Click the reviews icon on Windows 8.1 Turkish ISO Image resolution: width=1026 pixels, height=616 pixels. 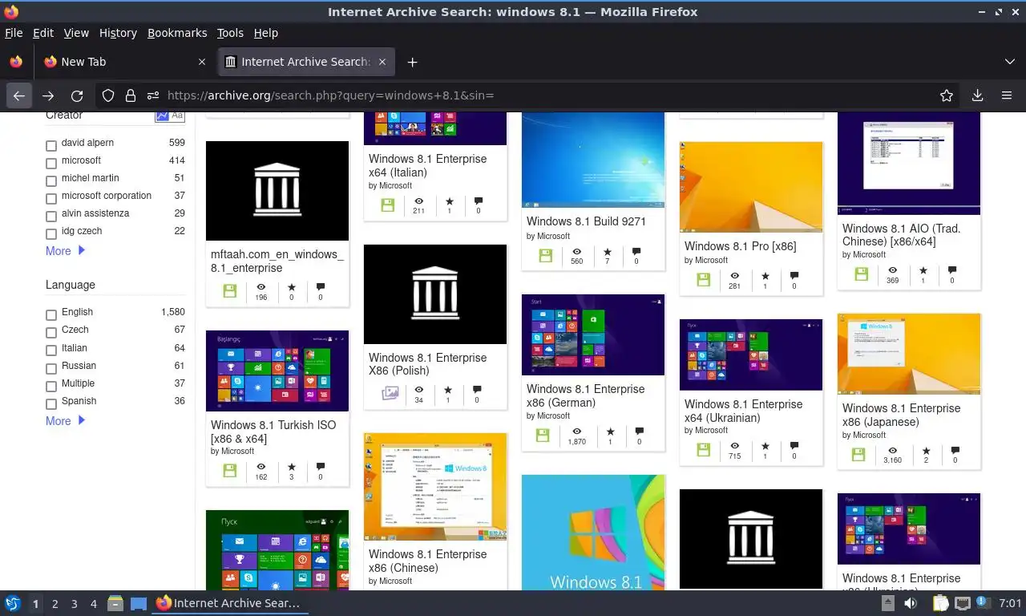[320, 466]
